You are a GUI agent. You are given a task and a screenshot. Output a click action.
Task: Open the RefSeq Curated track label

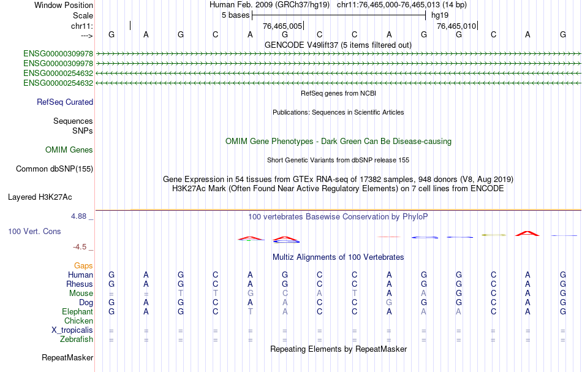pyautogui.click(x=65, y=102)
